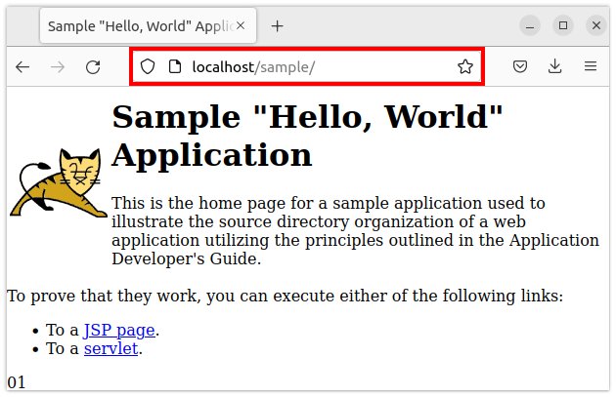Image resolution: width=616 pixels, height=397 pixels.
Task: Open the Firefox hamburger application menu
Action: pos(590,67)
